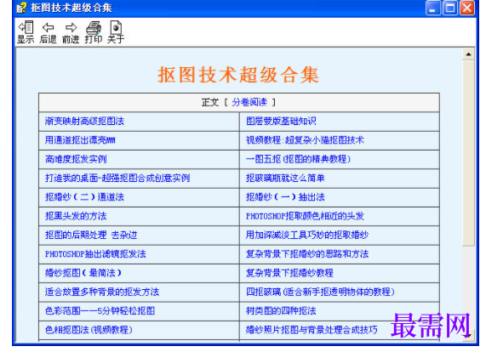Screen dimensions: 486x352
Task: Open 复杂背景下抠婚纱的思路和方法 link
Action: pyautogui.click(x=307, y=254)
